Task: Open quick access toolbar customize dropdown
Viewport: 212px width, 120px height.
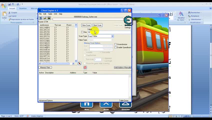Action: (22, 4)
